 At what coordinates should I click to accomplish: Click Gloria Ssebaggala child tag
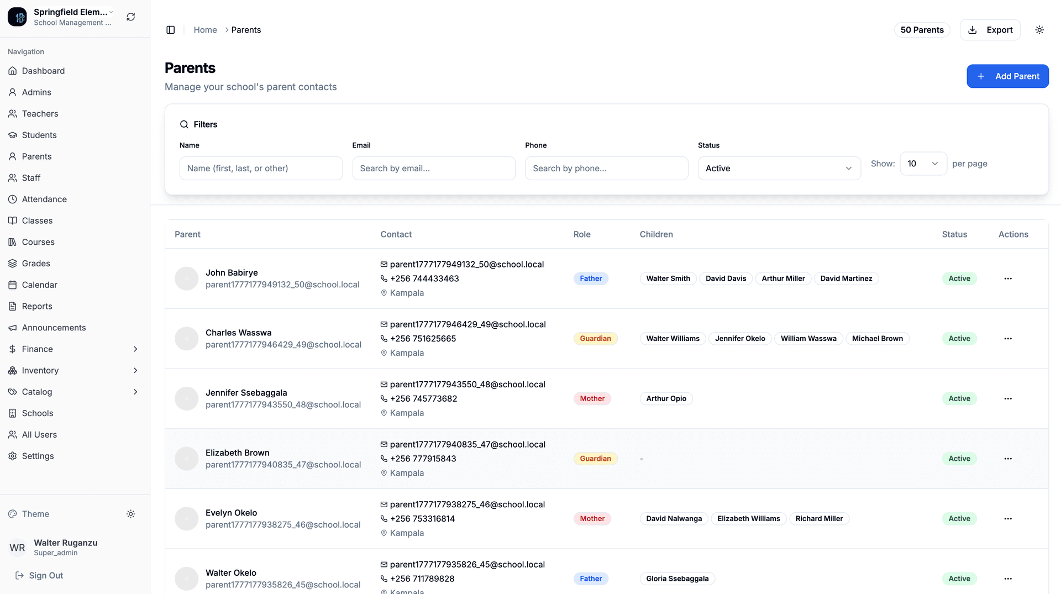[677, 579]
